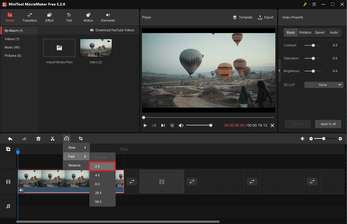347x224 pixels.
Task: Expand the Slow speed submenu
Action: pos(76,147)
